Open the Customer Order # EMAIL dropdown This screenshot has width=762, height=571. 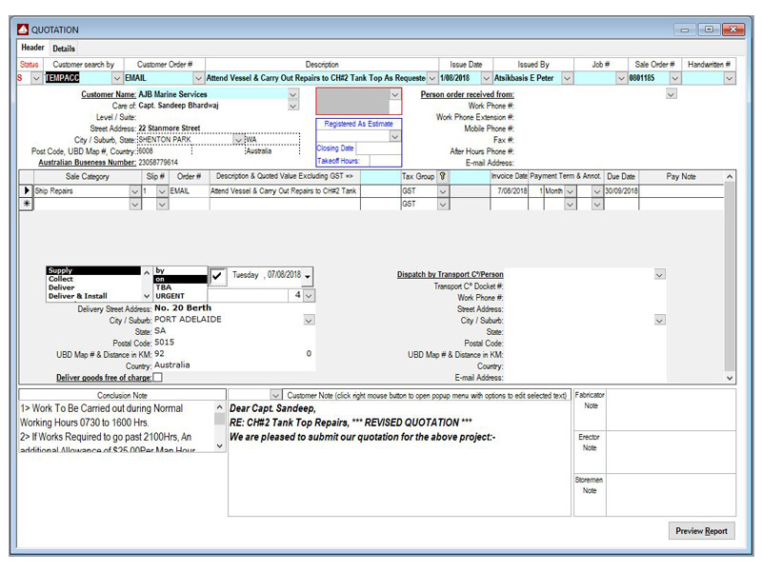point(198,78)
